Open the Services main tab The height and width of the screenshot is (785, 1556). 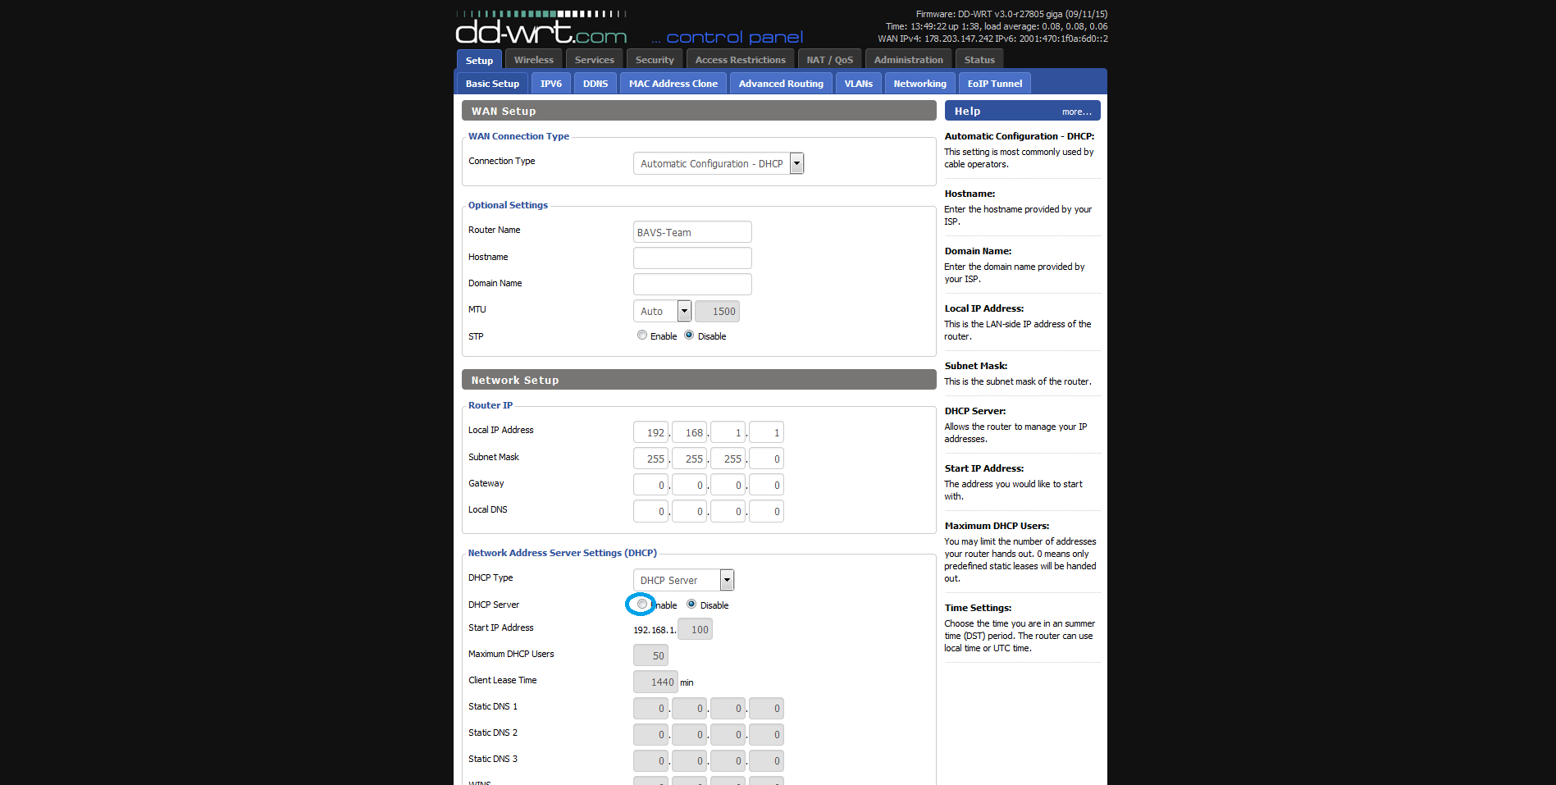click(x=595, y=60)
